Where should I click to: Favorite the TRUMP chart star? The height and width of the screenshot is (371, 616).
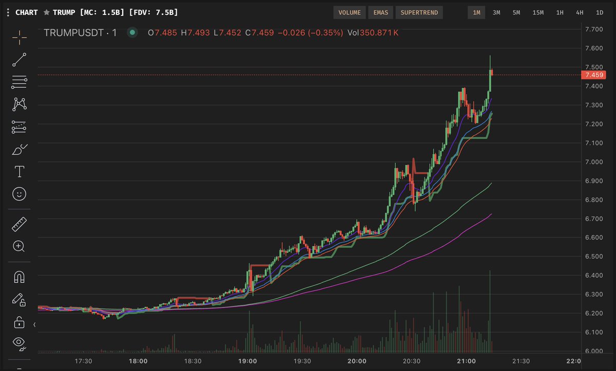[x=46, y=12]
